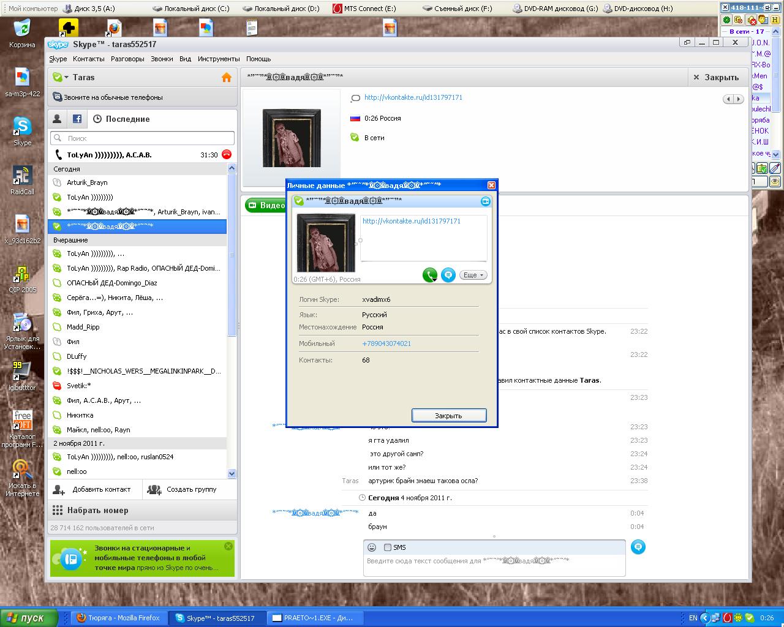
Task: Open the Skype menu
Action: pos(58,59)
